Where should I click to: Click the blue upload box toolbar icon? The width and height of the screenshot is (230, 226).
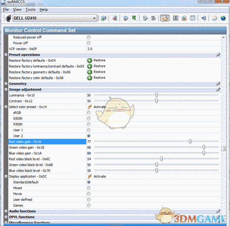(176, 18)
